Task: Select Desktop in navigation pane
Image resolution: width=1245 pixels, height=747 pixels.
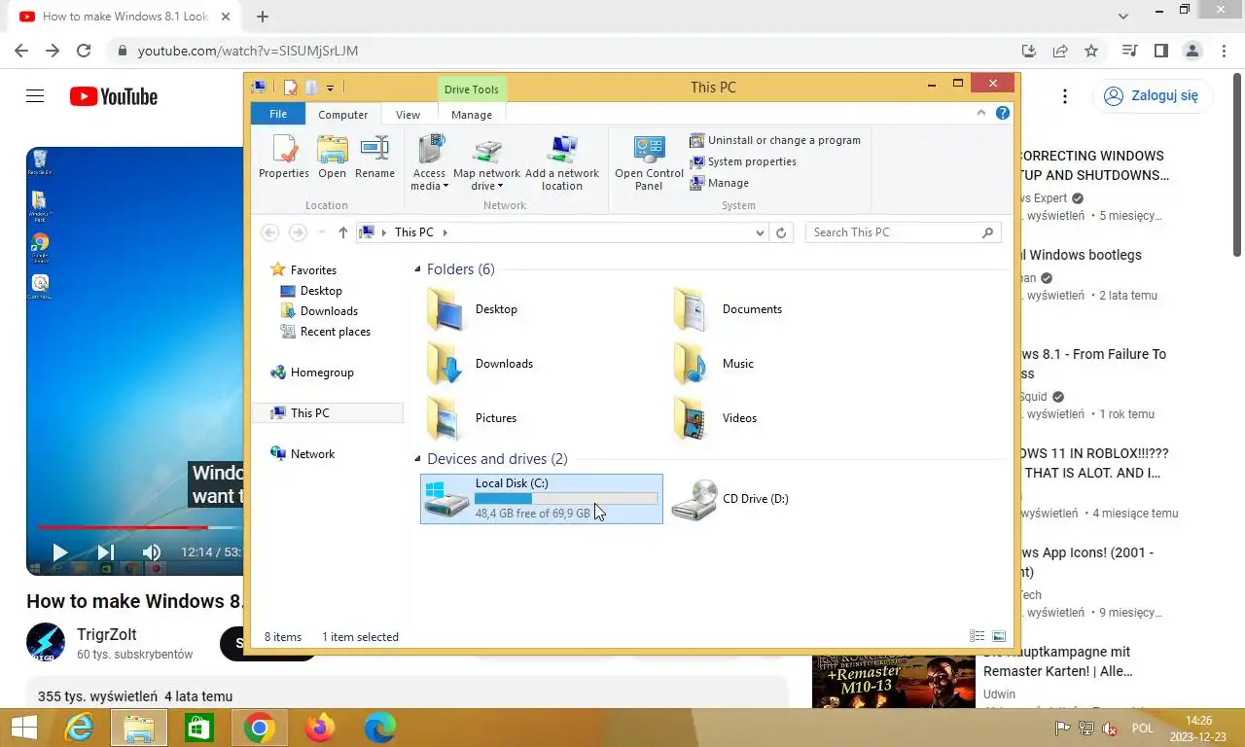Action: (311, 291)
